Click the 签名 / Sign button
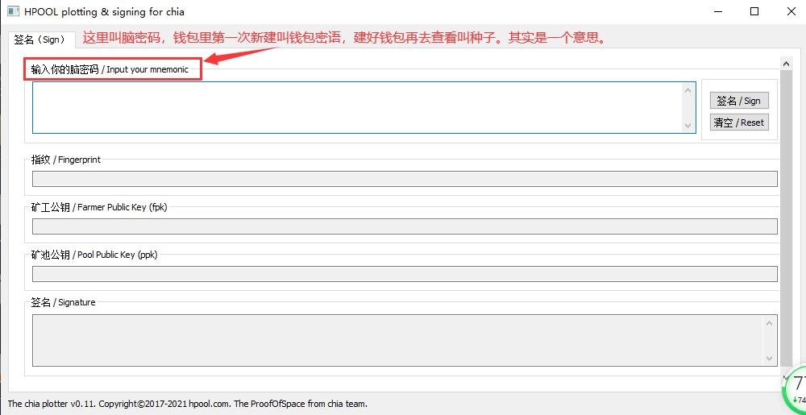Viewport: 806px width, 415px height. click(x=739, y=101)
